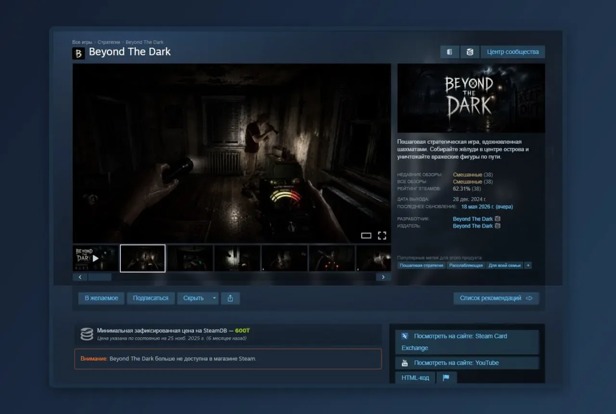
Task: Click Подписаться (Follow) button
Action: pyautogui.click(x=151, y=298)
